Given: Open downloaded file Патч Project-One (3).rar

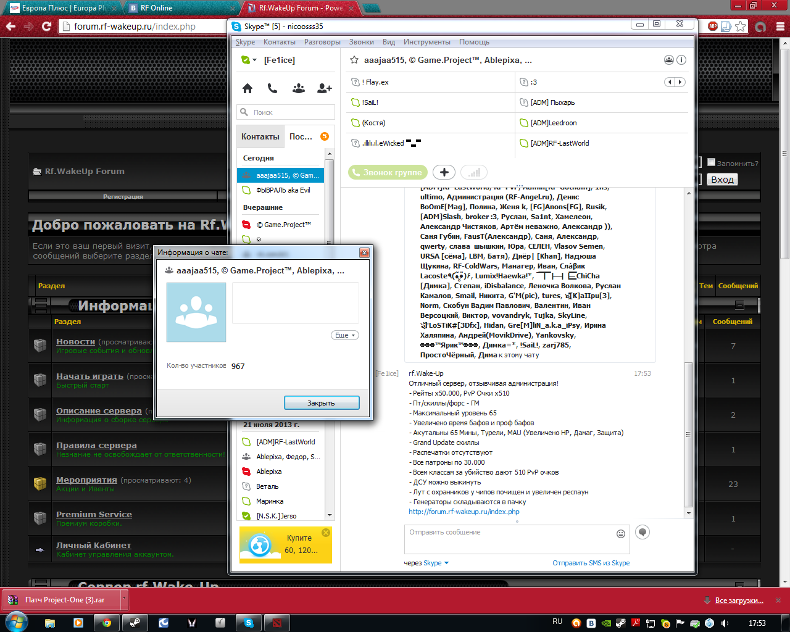Looking at the screenshot, I should pos(62,599).
